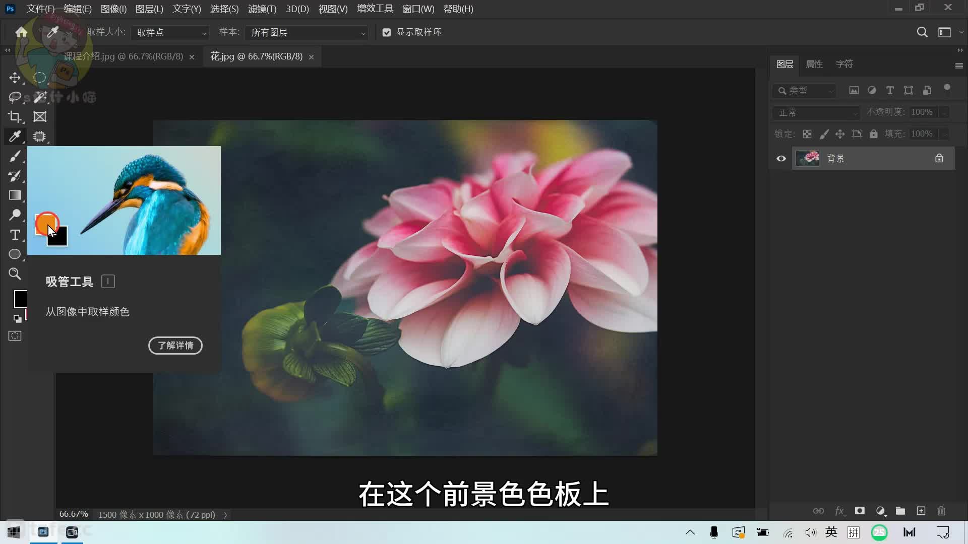Toggle lock image pixels brush icon

(x=824, y=134)
